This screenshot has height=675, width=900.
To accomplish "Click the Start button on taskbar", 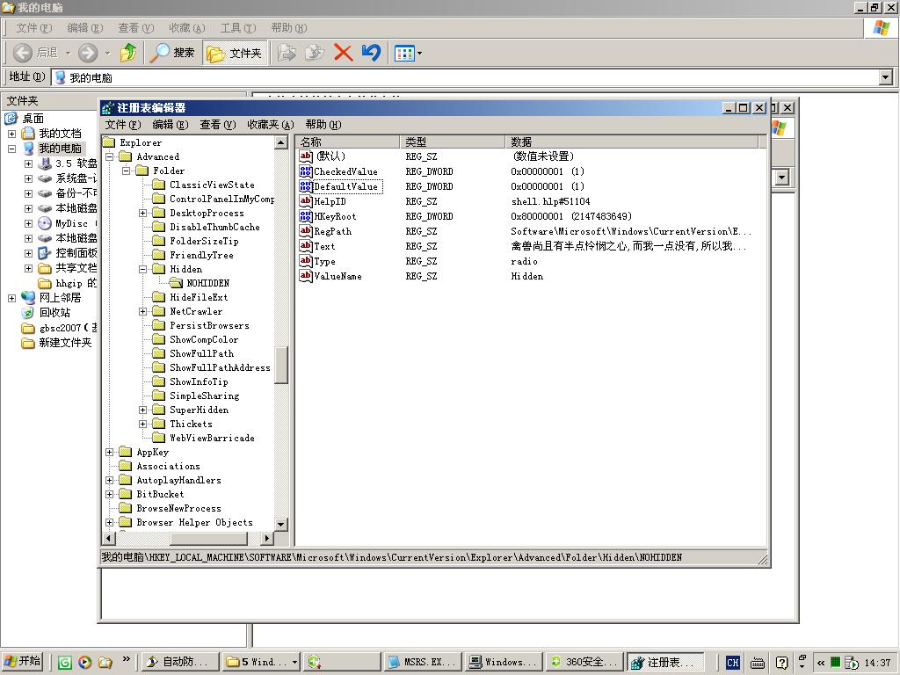I will pos(23,662).
